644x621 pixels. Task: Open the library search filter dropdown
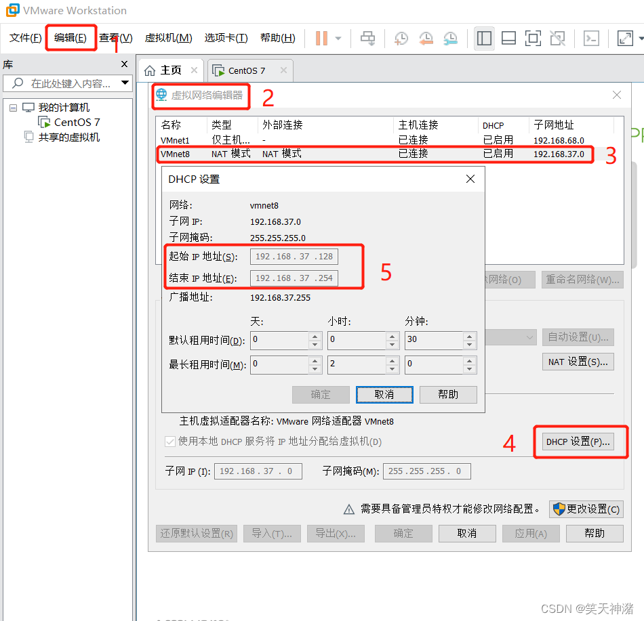click(x=125, y=83)
